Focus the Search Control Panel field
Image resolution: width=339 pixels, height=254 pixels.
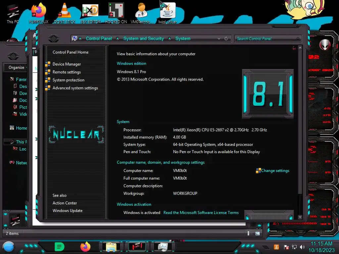tap(267, 39)
